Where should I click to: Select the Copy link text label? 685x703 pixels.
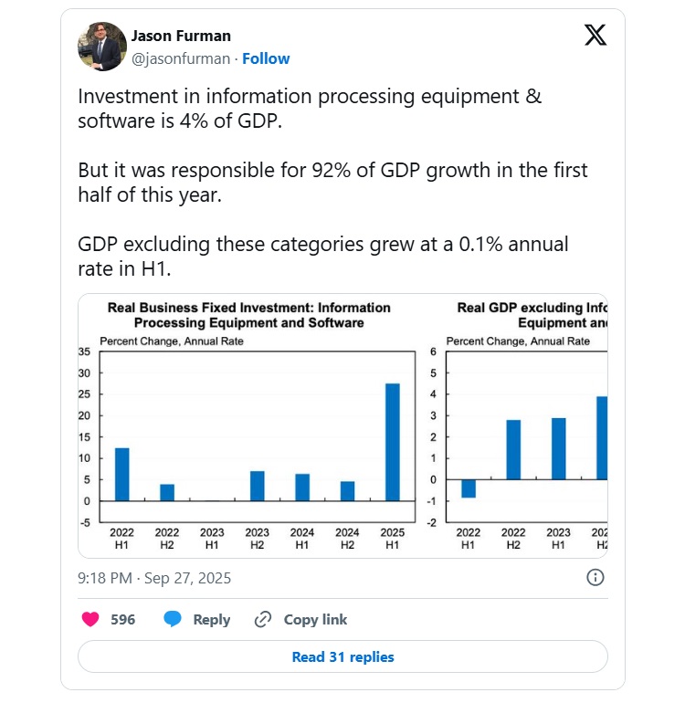click(x=315, y=619)
